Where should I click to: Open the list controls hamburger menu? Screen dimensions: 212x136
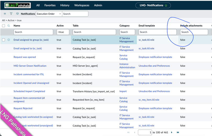5,14
